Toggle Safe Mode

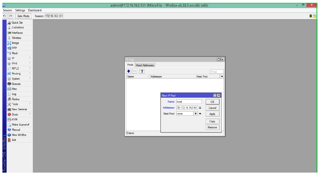23,16
